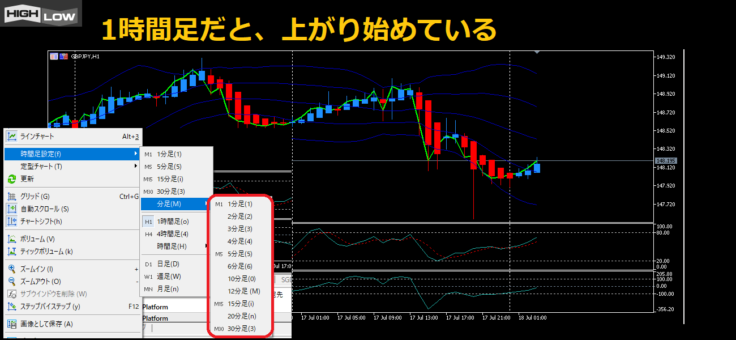
Task: Click the tick volume icon beside ティックボリューム
Action: click(12, 252)
